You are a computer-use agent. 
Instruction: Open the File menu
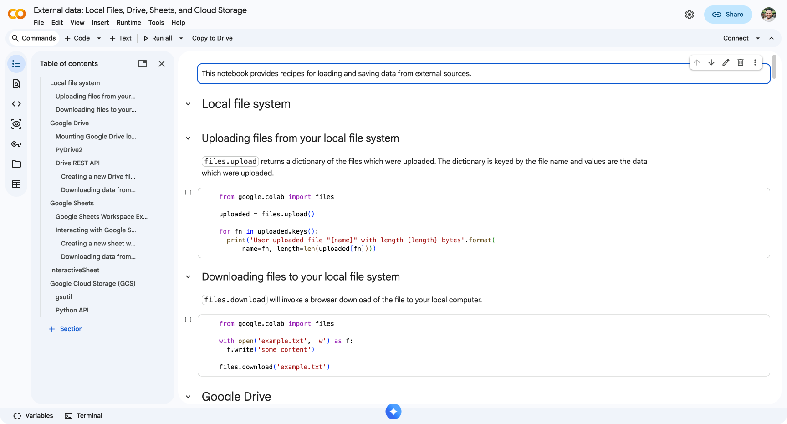pyautogui.click(x=39, y=23)
